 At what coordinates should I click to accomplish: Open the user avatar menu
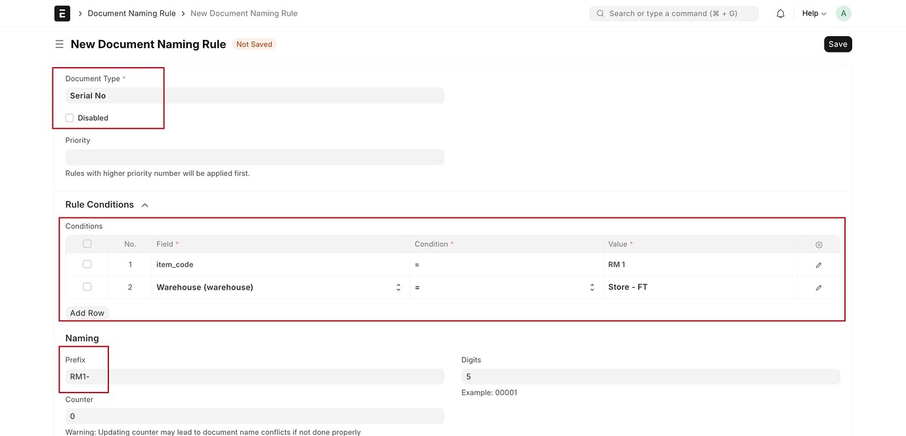coord(843,12)
